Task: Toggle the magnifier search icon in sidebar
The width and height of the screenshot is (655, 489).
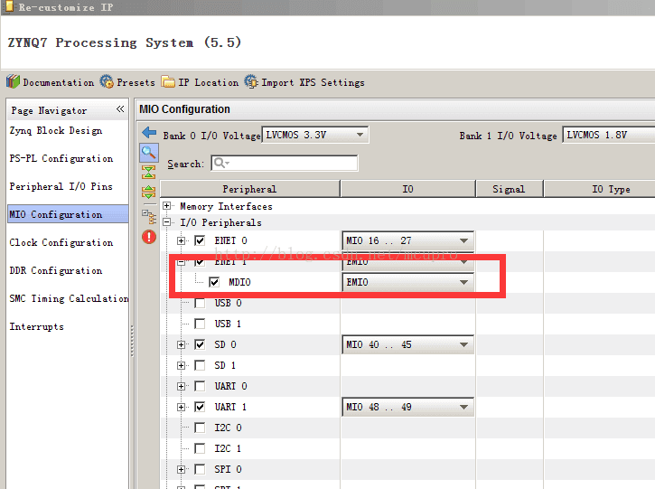Action: [x=149, y=153]
